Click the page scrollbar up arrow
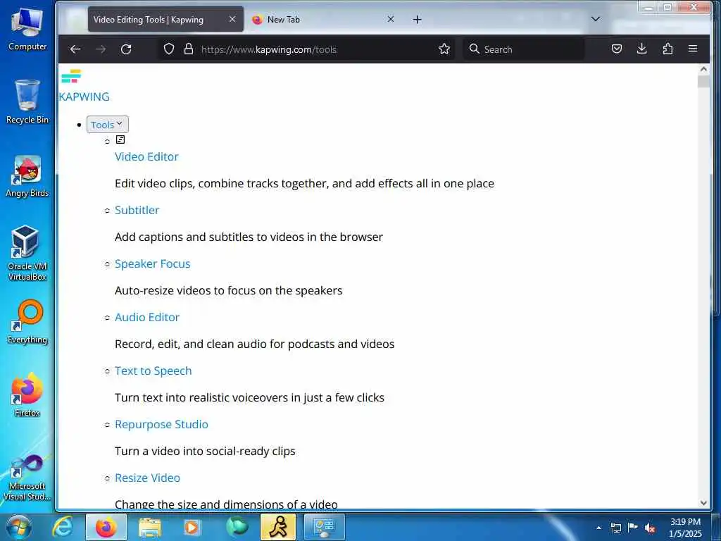The height and width of the screenshot is (541, 721). click(x=703, y=70)
